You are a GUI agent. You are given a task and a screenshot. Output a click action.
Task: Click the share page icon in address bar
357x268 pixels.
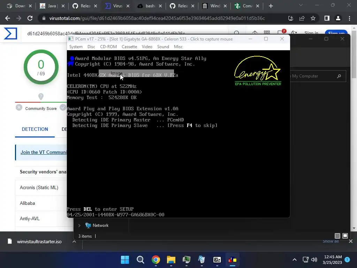[x=302, y=18]
